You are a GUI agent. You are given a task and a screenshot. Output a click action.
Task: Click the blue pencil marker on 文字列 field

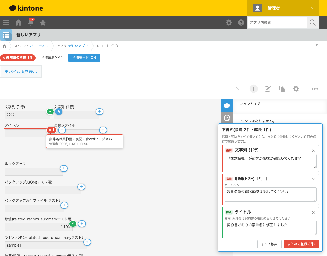[x=59, y=112]
